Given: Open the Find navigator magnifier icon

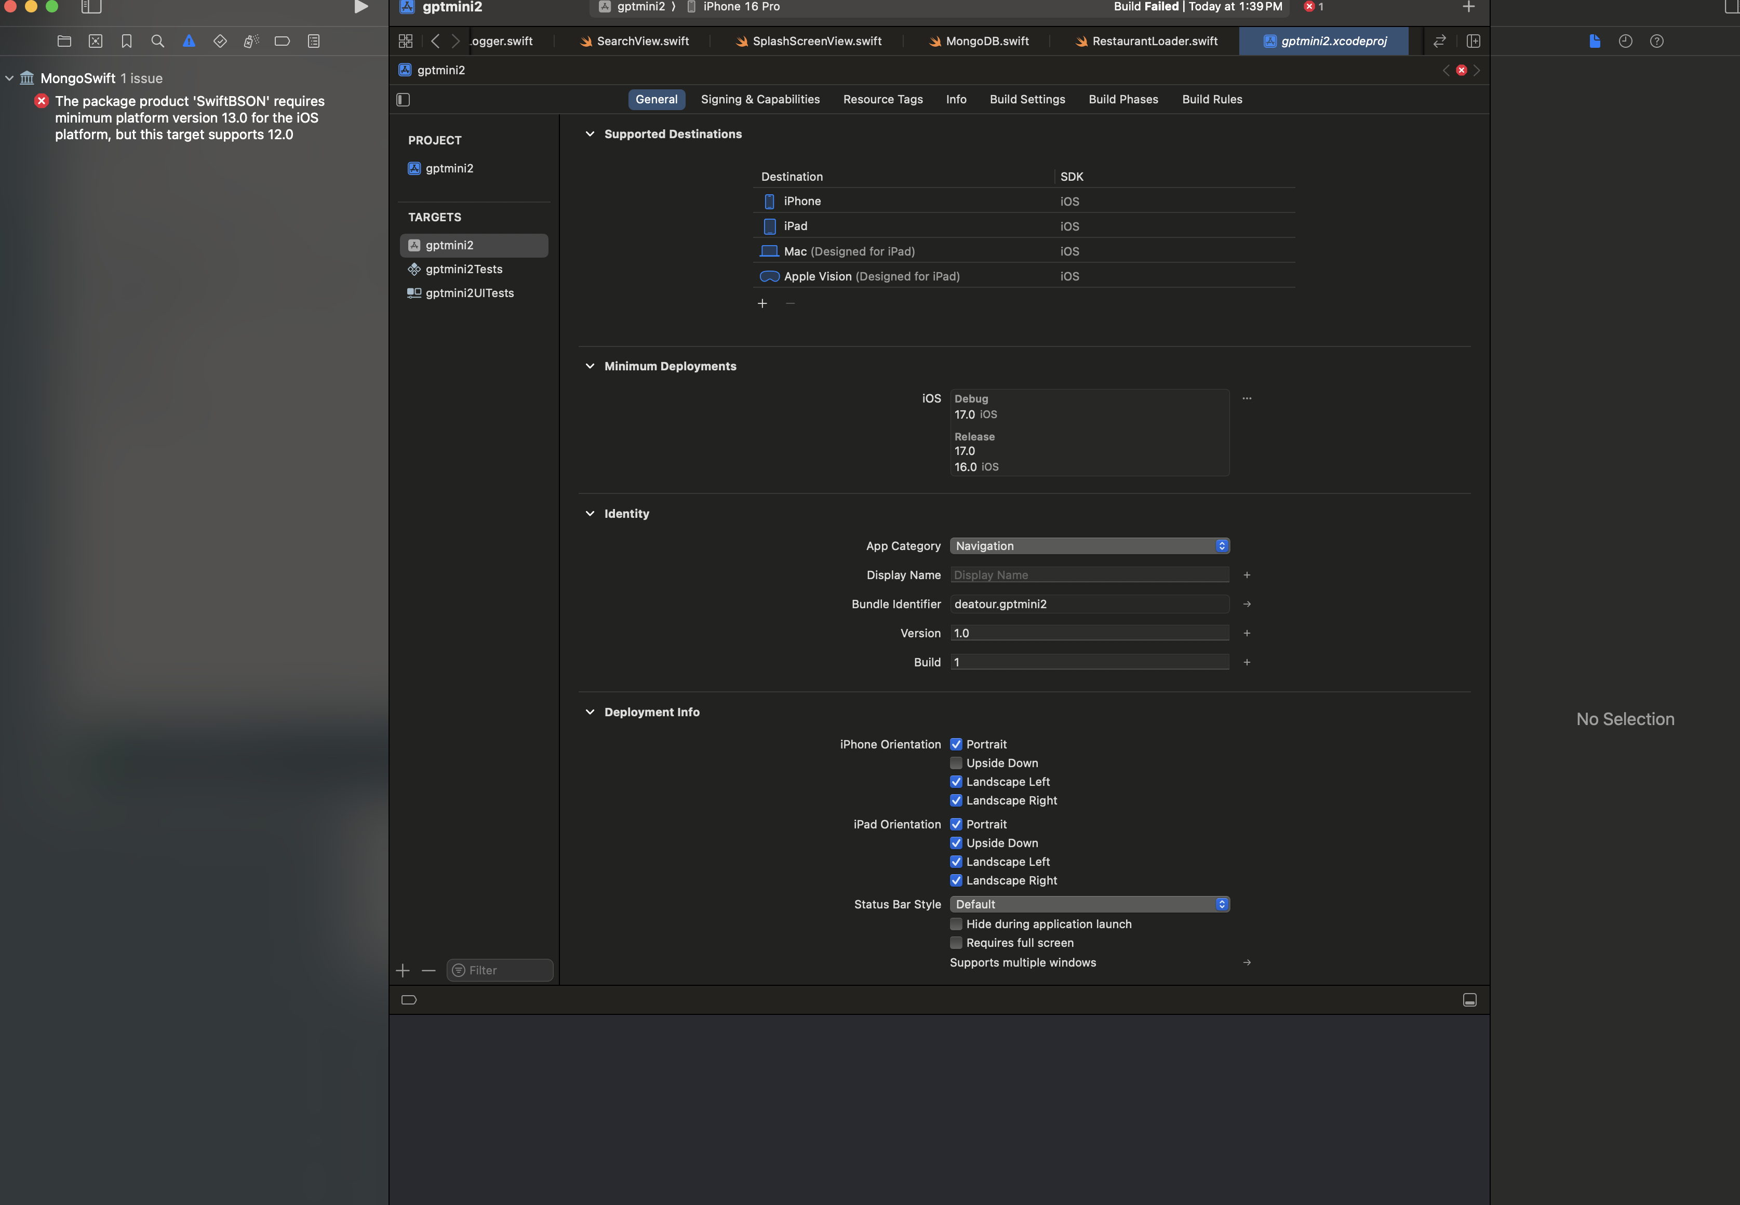Looking at the screenshot, I should [x=158, y=41].
